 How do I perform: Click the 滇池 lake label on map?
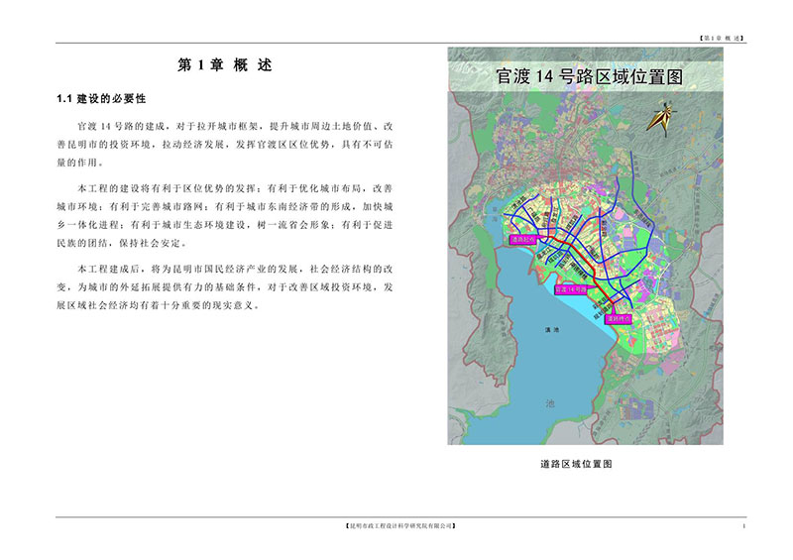(552, 329)
